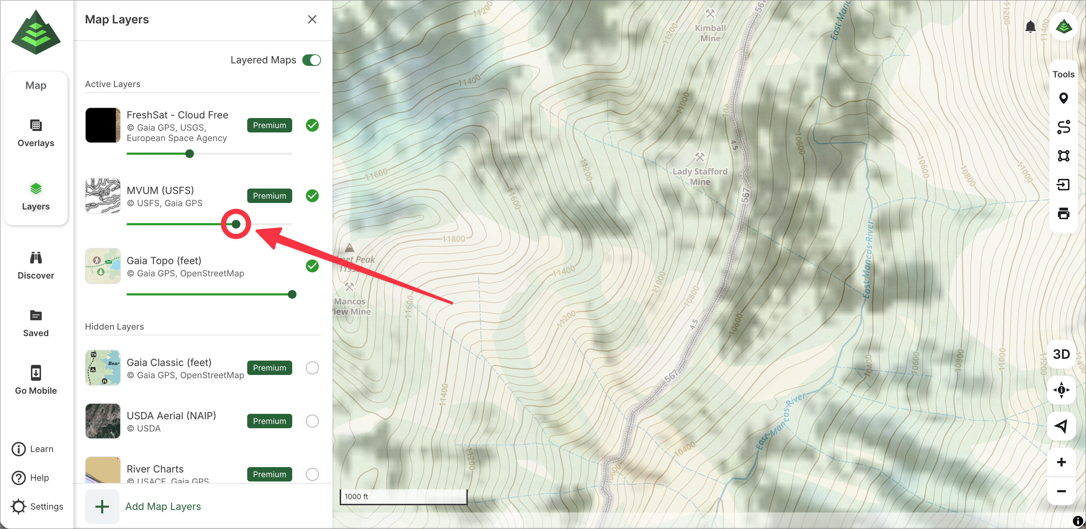Enable the USDA Aerial (NAIP) layer
The height and width of the screenshot is (529, 1086).
[312, 421]
